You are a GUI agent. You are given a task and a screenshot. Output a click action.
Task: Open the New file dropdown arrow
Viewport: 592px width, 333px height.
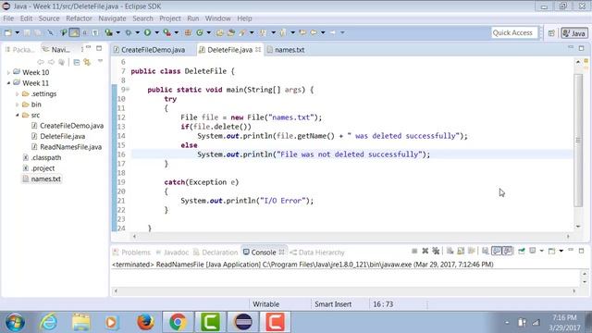(17, 33)
